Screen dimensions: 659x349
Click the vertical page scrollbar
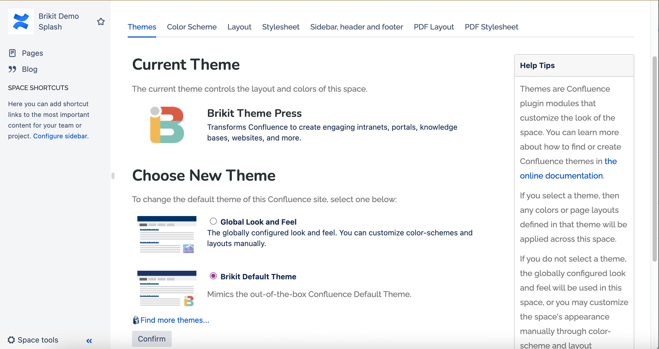click(655, 159)
